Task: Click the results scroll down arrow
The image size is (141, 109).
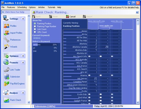Action: click(x=138, y=103)
